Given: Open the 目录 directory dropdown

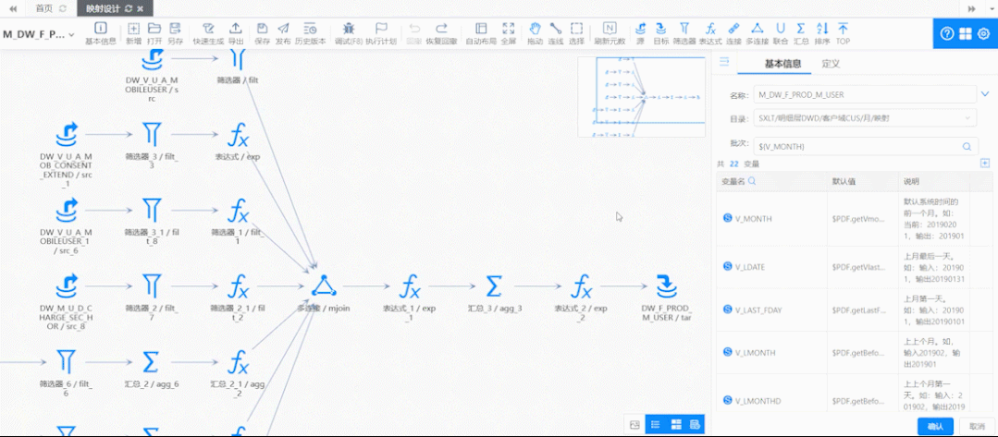Looking at the screenshot, I should click(864, 117).
